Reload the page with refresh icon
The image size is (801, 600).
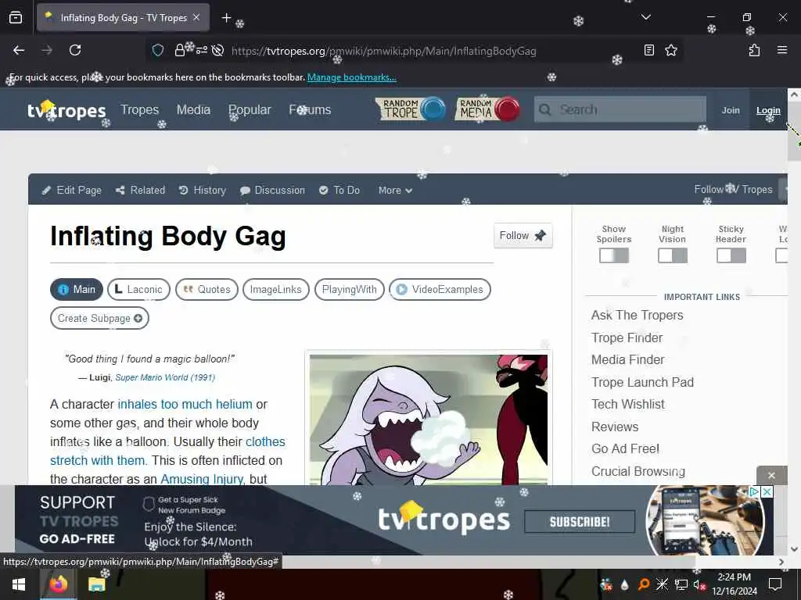point(75,50)
